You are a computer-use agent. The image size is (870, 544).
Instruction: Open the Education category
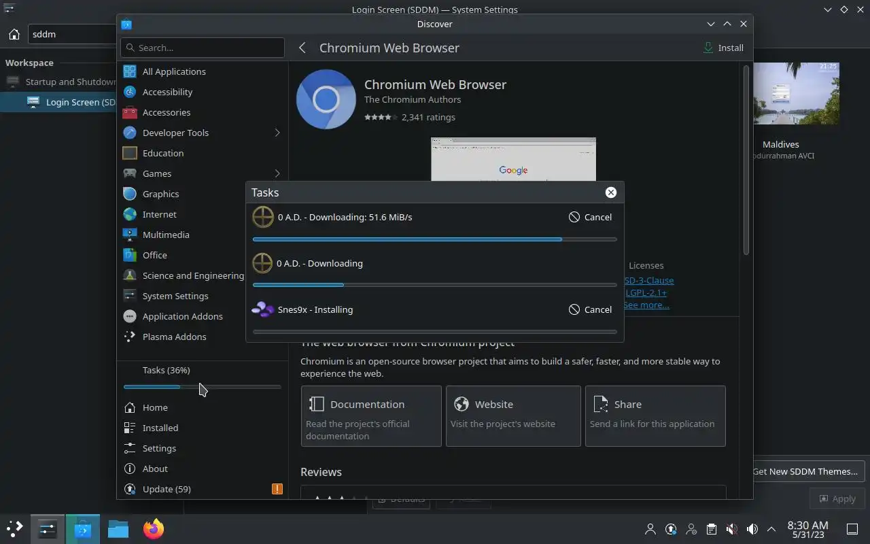click(x=203, y=153)
